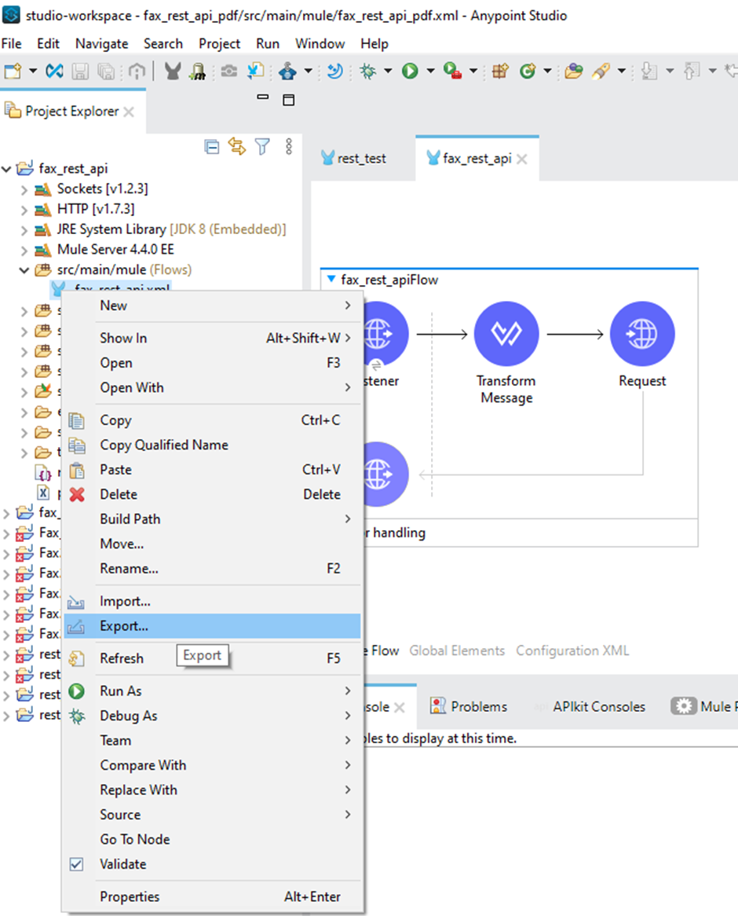Image resolution: width=738 pixels, height=916 pixels.
Task: Switch to the rest_test editor tab
Action: 353,159
